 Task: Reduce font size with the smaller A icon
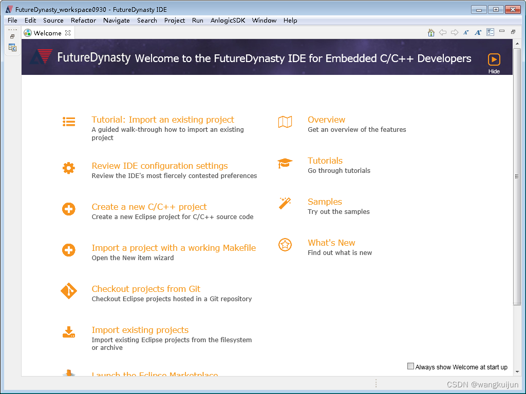pyautogui.click(x=466, y=32)
